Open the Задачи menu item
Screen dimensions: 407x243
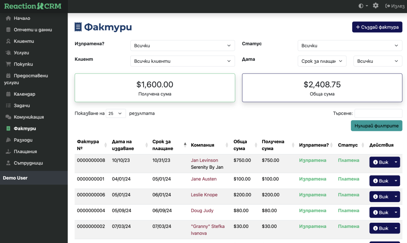click(x=22, y=106)
